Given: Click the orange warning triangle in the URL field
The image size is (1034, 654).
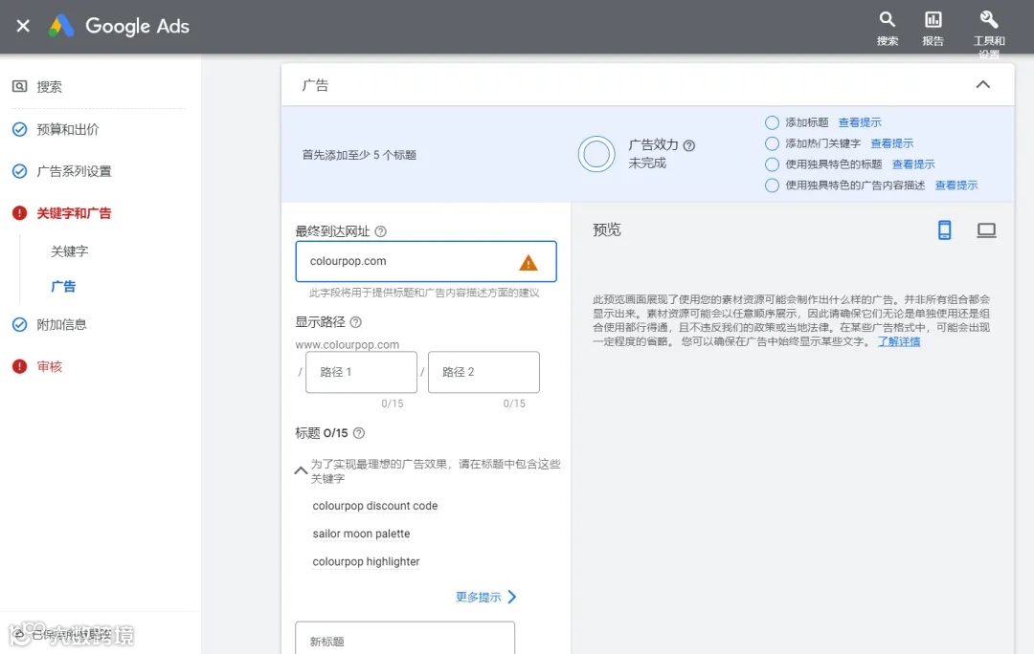Looking at the screenshot, I should tap(528, 263).
